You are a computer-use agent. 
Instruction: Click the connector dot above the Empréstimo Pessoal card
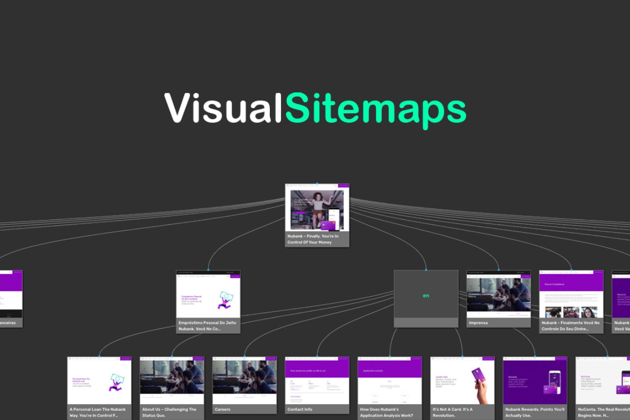tap(208, 271)
